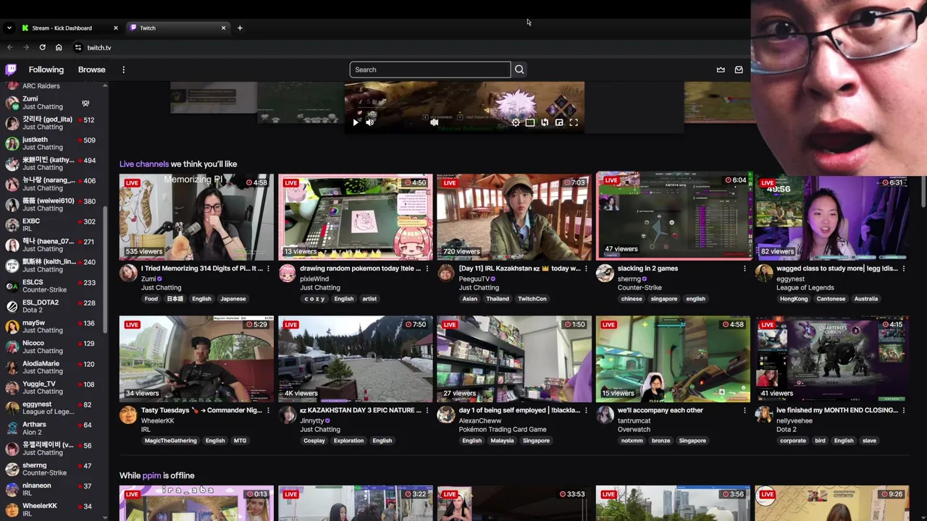Screen dimensions: 927x521
Task: Add a new browser tab
Action: [x=240, y=28]
